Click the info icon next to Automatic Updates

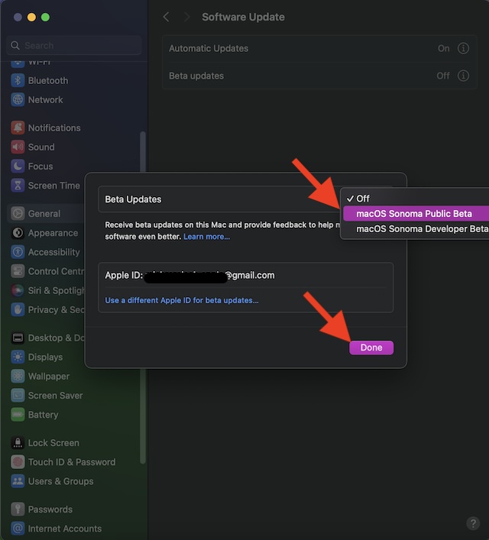click(x=463, y=48)
